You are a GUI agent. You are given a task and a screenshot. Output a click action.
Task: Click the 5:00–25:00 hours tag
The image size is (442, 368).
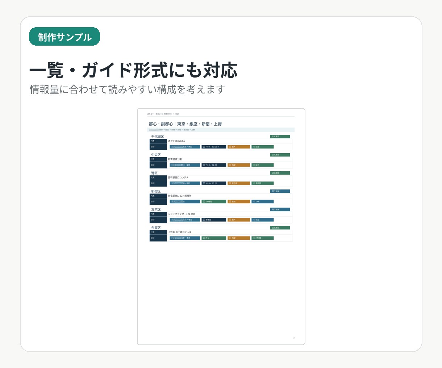[x=214, y=183]
